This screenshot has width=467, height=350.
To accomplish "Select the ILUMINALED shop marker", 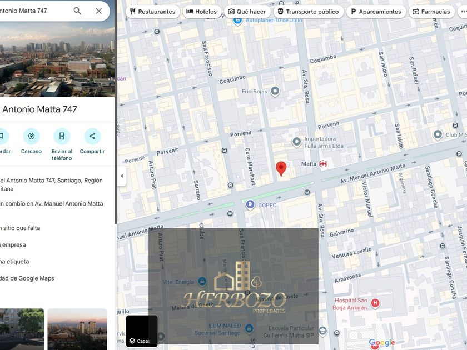I will pyautogui.click(x=249, y=328).
